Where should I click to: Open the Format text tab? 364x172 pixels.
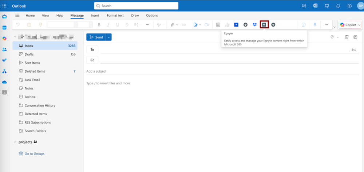(115, 16)
